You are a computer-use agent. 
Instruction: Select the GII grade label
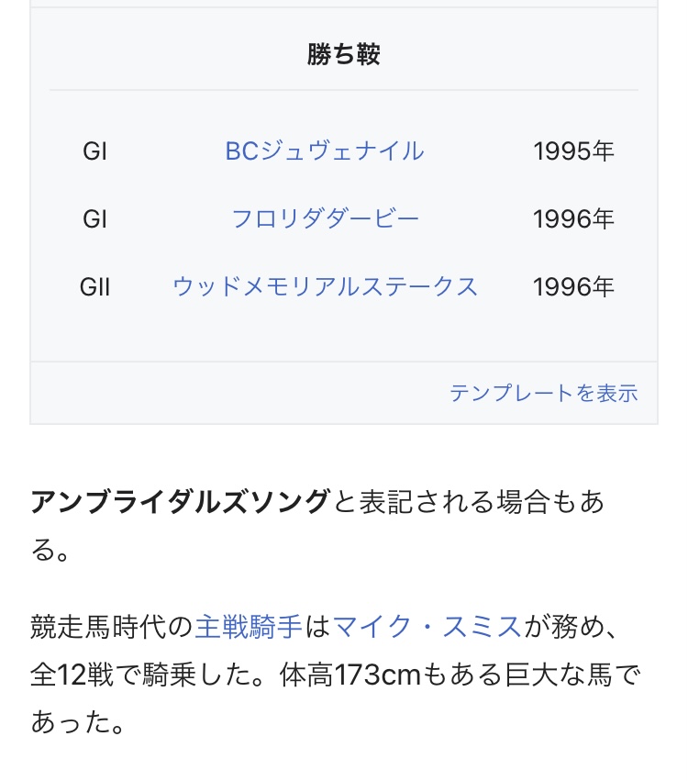tap(95, 286)
